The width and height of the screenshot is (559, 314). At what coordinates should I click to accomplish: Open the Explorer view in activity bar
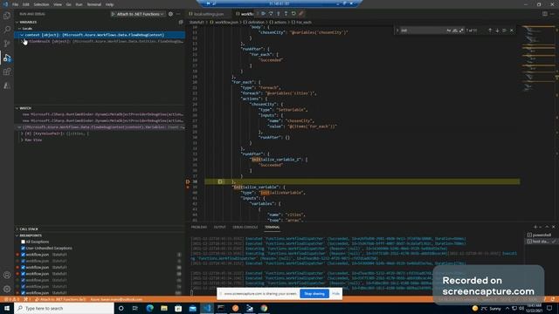(7, 16)
